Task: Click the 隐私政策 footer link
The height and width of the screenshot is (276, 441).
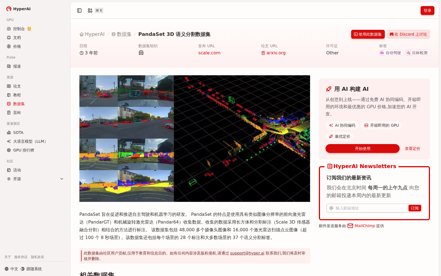Action: click(x=37, y=257)
